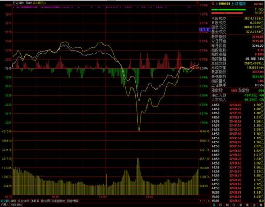Select the 日 tab under the tick list
The image size is (265, 207).
tap(234, 205)
